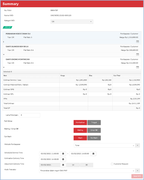Expand the PERBAIKAN KEBOCORAN OLI job row
Image resolution: width=144 pixels, height=180 pixels.
pyautogui.click(x=4, y=42)
